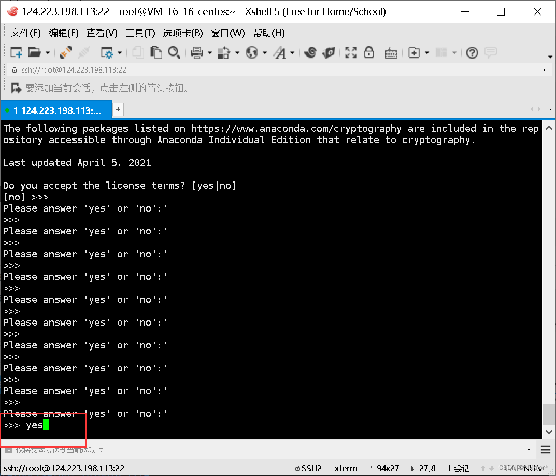The height and width of the screenshot is (476, 556).
Task: Expand toolbar options overflow arrow
Action: (550, 57)
